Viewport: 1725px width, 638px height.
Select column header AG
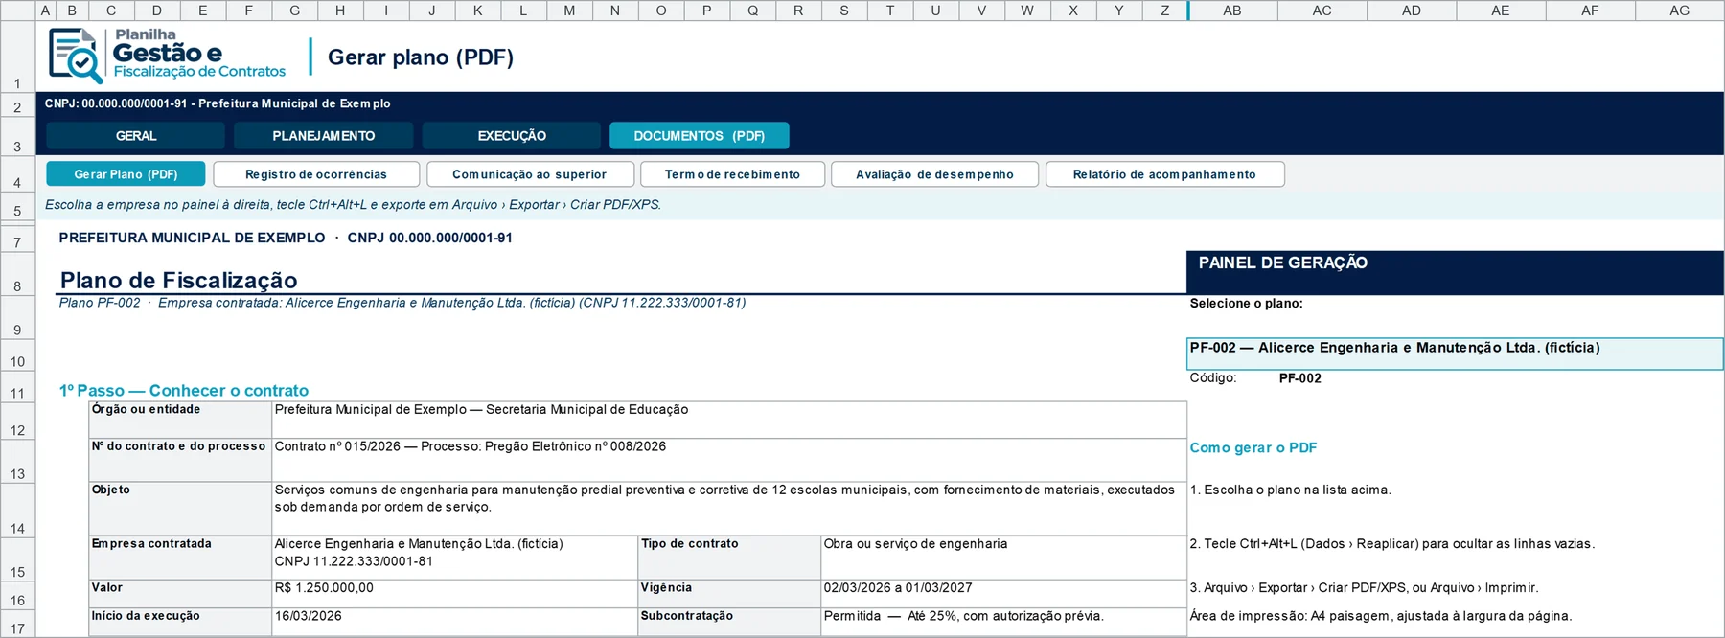pyautogui.click(x=1679, y=11)
